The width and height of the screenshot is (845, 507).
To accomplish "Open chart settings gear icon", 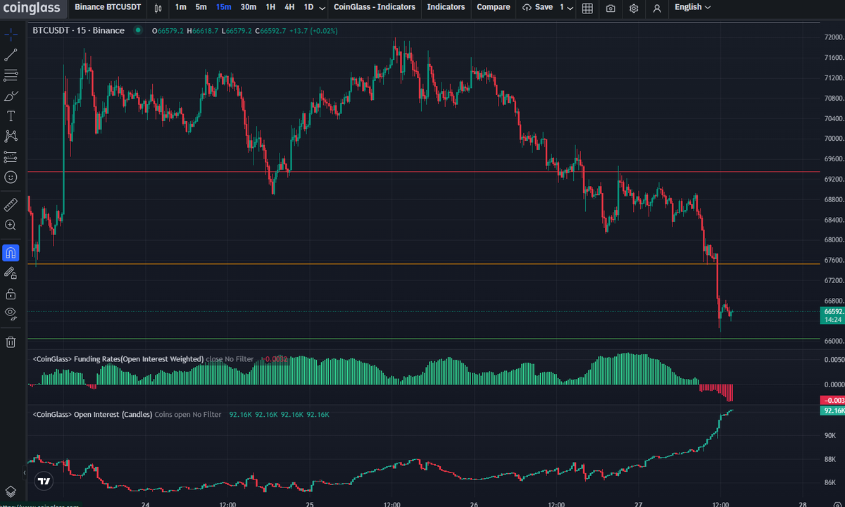I will pos(634,8).
